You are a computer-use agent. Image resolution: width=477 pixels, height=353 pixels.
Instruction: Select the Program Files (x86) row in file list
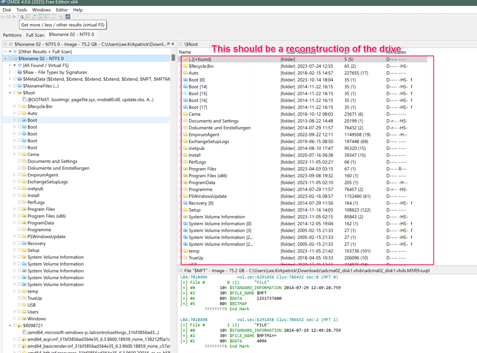point(207,176)
